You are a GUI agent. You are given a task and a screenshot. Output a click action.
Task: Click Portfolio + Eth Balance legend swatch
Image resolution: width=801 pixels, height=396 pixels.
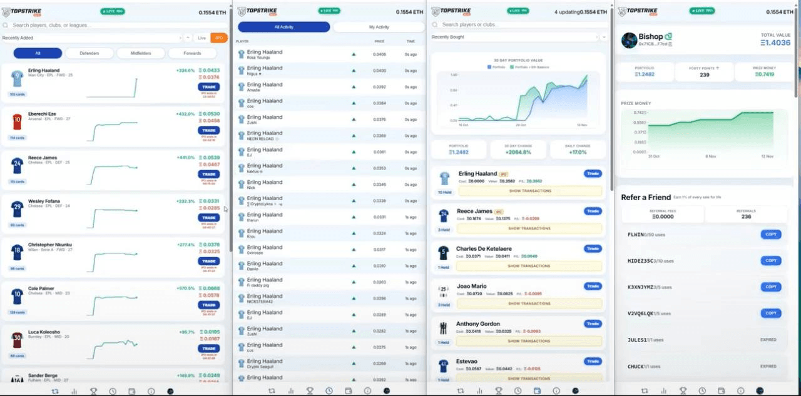(x=511, y=67)
